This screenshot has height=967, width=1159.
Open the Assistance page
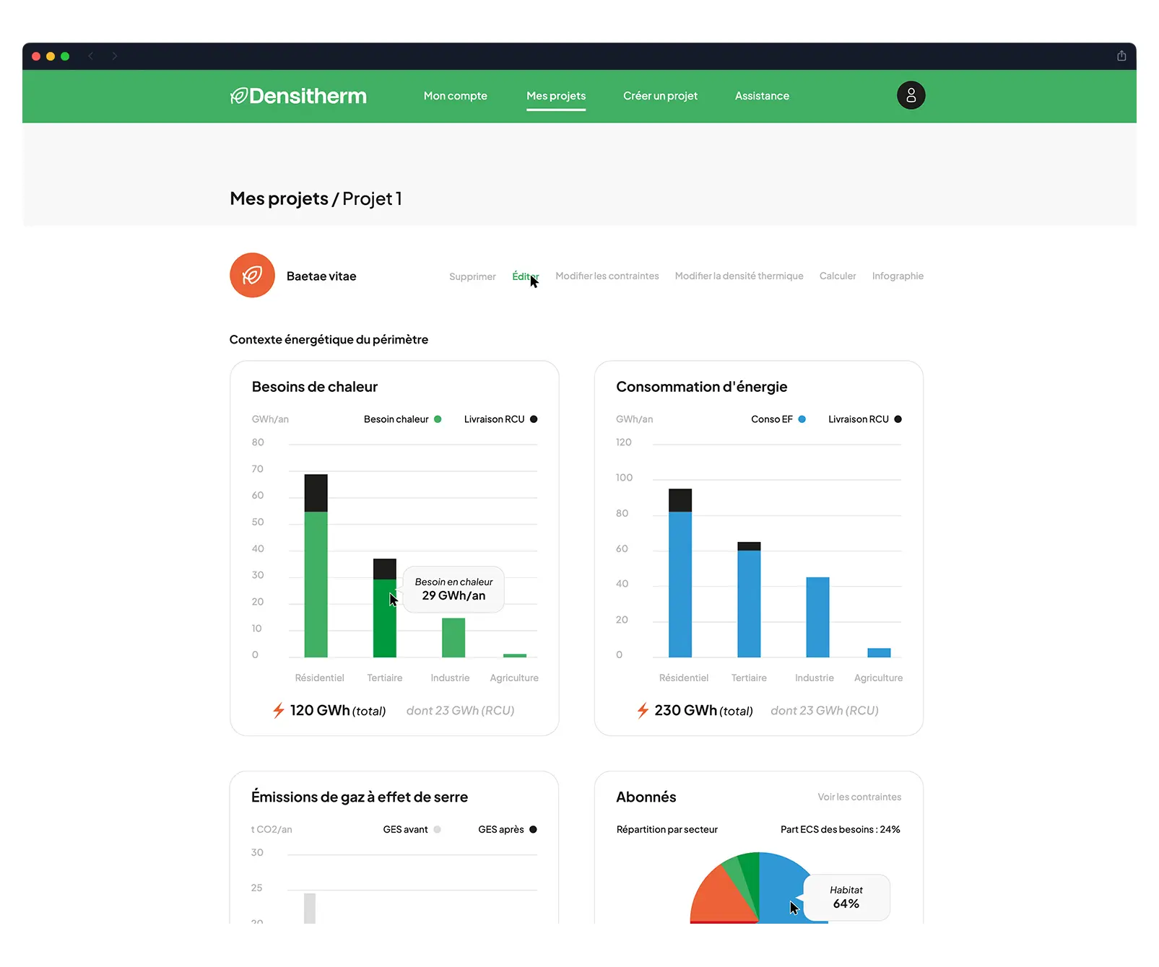762,95
